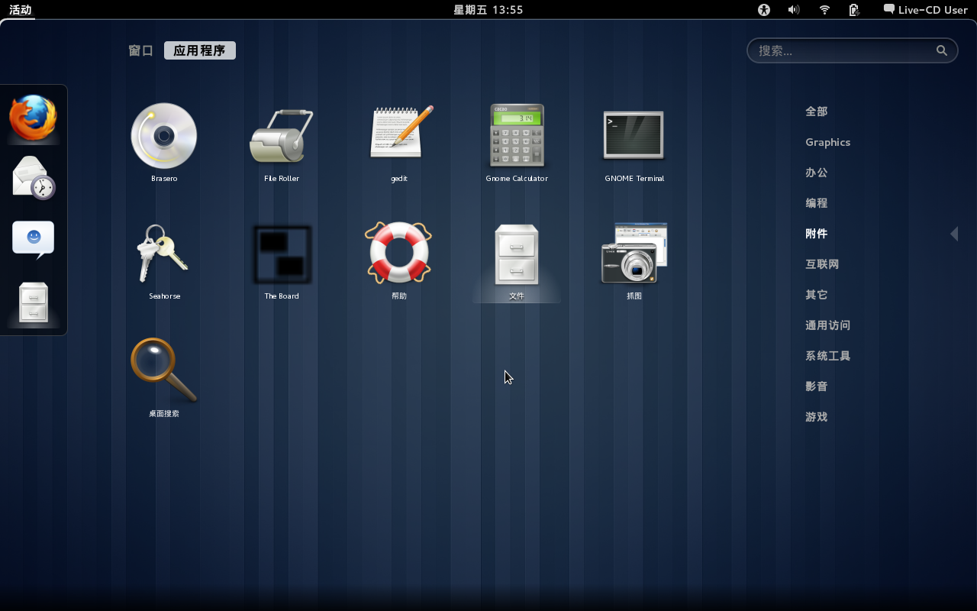Select the 应用程序 applications tab
977x611 pixels.
click(200, 50)
